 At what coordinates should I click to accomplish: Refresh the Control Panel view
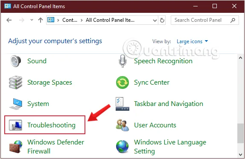click(x=162, y=20)
